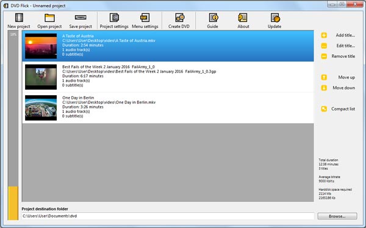
Task: Click the 'Project destination folder' label
Action: coord(45,209)
